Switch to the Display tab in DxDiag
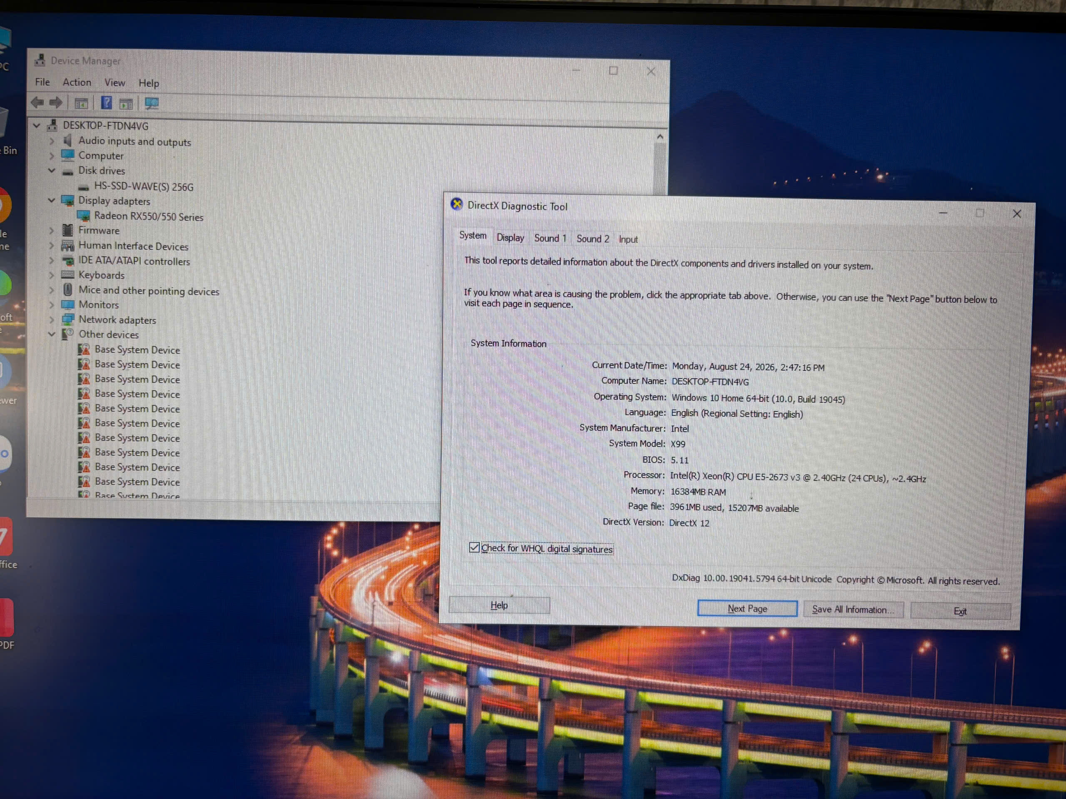The image size is (1066, 799). tap(511, 238)
